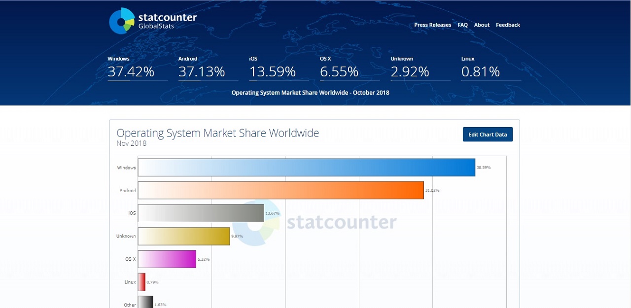Click the chart title Operating System Market Share Worldwide
This screenshot has width=631, height=308.
tap(218, 133)
